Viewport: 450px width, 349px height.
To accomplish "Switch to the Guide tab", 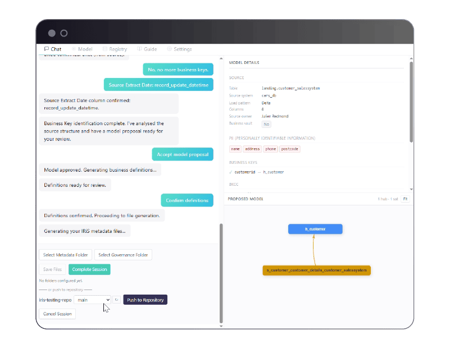I will [147, 49].
